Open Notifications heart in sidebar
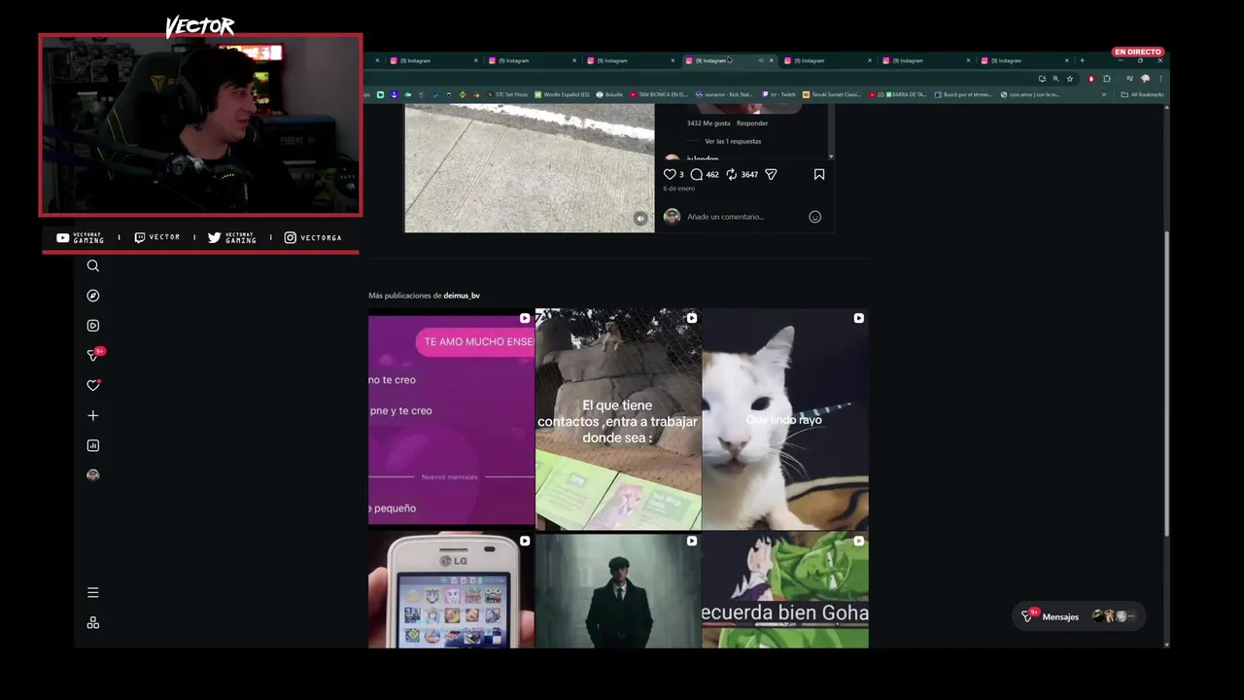Screen dimensions: 1244x700 pyautogui.click(x=93, y=385)
